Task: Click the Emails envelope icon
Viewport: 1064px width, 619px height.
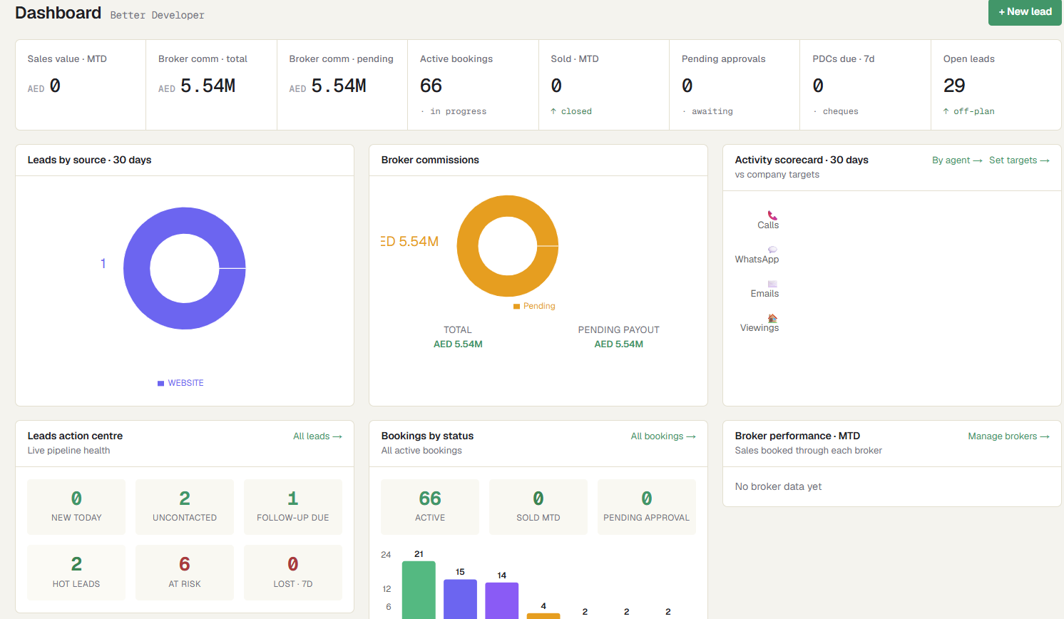Action: [772, 284]
